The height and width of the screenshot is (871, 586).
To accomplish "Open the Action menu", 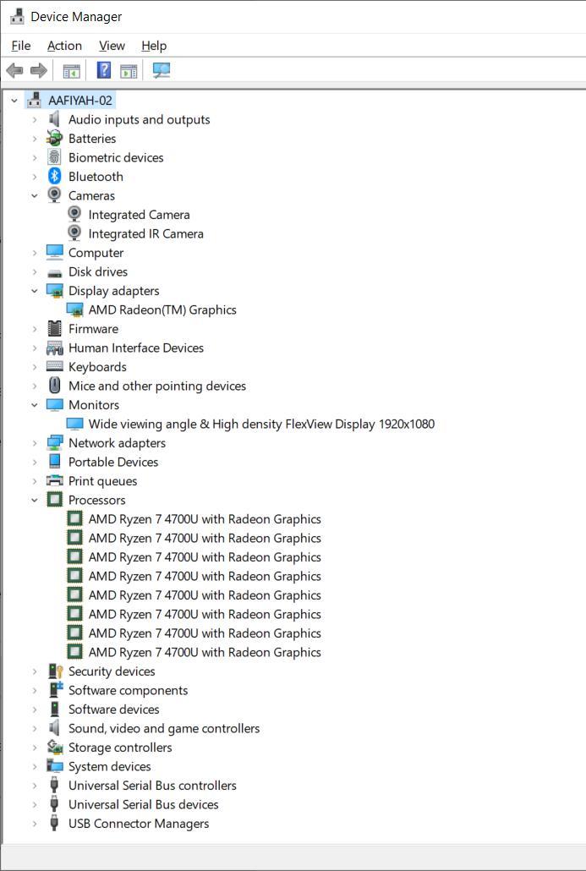I will [64, 46].
